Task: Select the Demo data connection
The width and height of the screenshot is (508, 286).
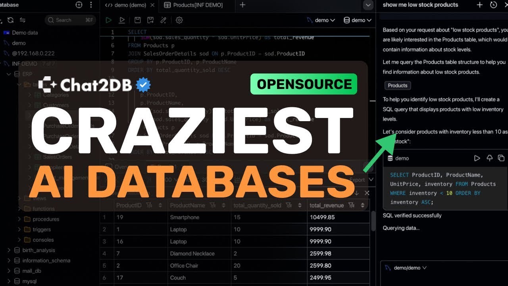Action: (25, 33)
